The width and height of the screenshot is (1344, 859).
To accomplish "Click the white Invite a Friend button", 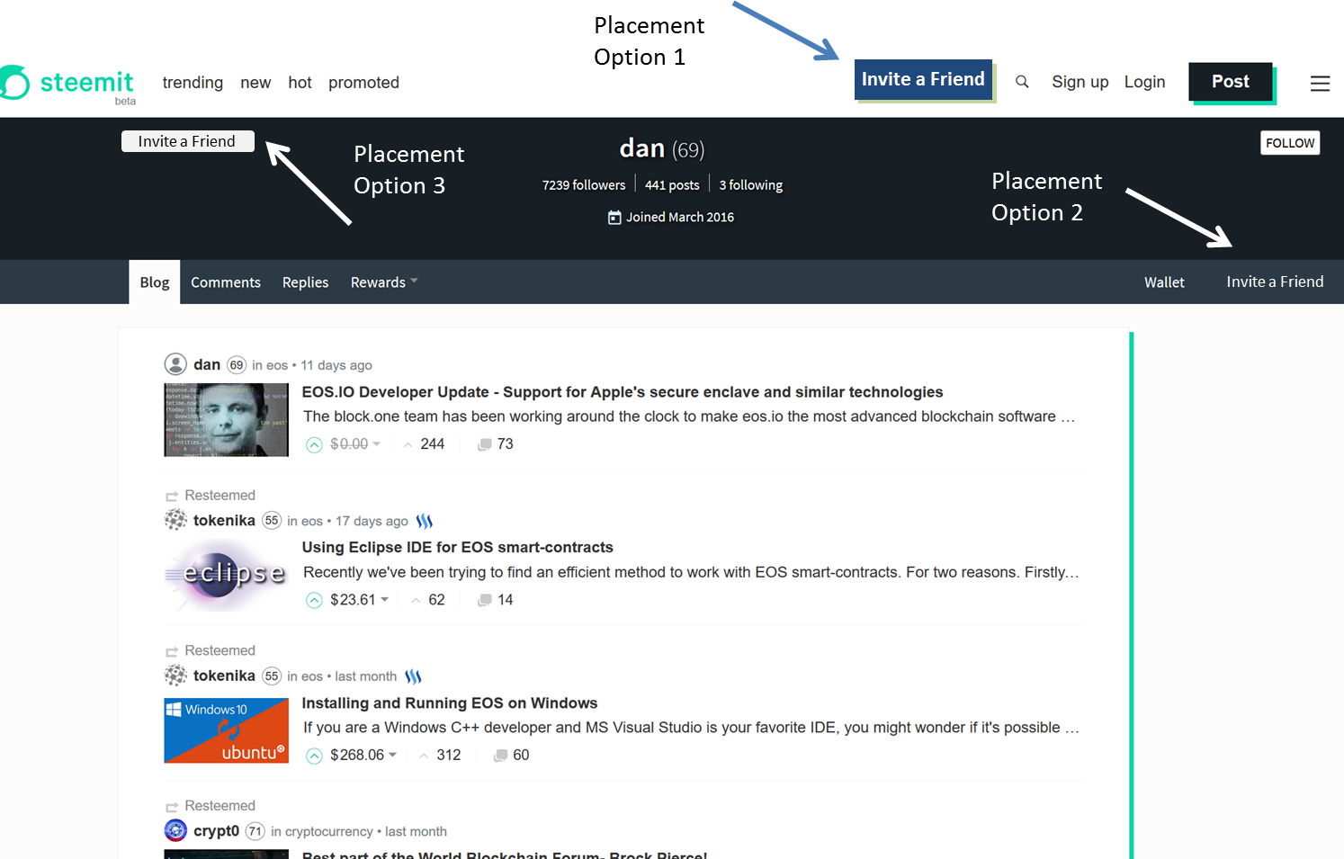I will (187, 141).
